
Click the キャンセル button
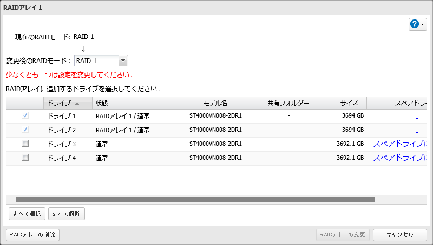400,235
